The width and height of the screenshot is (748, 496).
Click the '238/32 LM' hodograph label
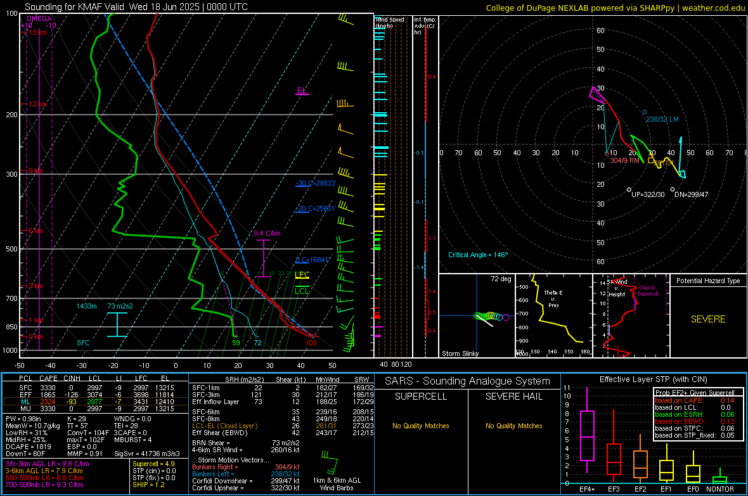[662, 119]
